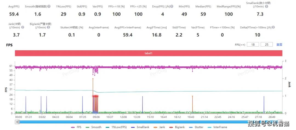Click the 重置 reset link
The image size is (296, 130).
279,45
